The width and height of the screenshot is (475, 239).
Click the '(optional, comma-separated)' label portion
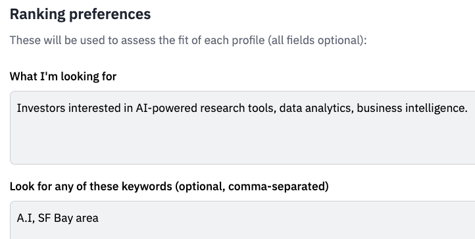tap(252, 186)
